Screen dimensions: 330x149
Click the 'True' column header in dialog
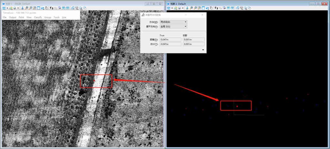(162, 35)
